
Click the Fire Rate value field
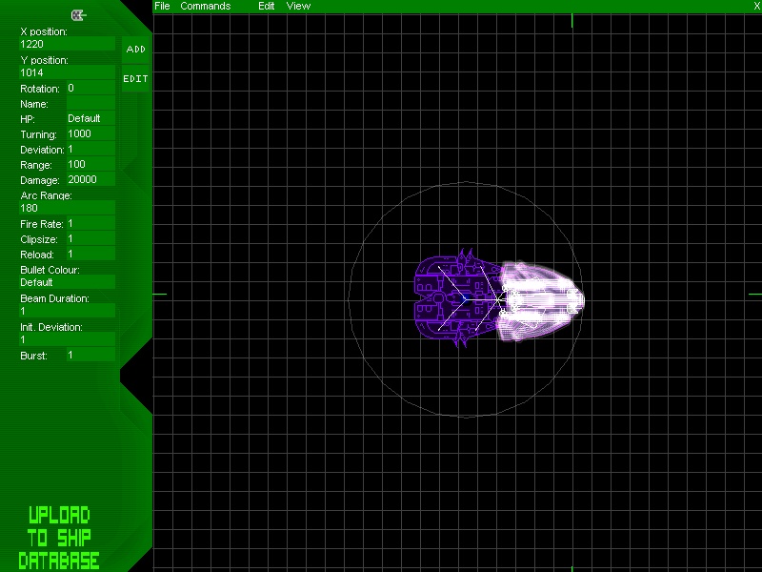[90, 224]
